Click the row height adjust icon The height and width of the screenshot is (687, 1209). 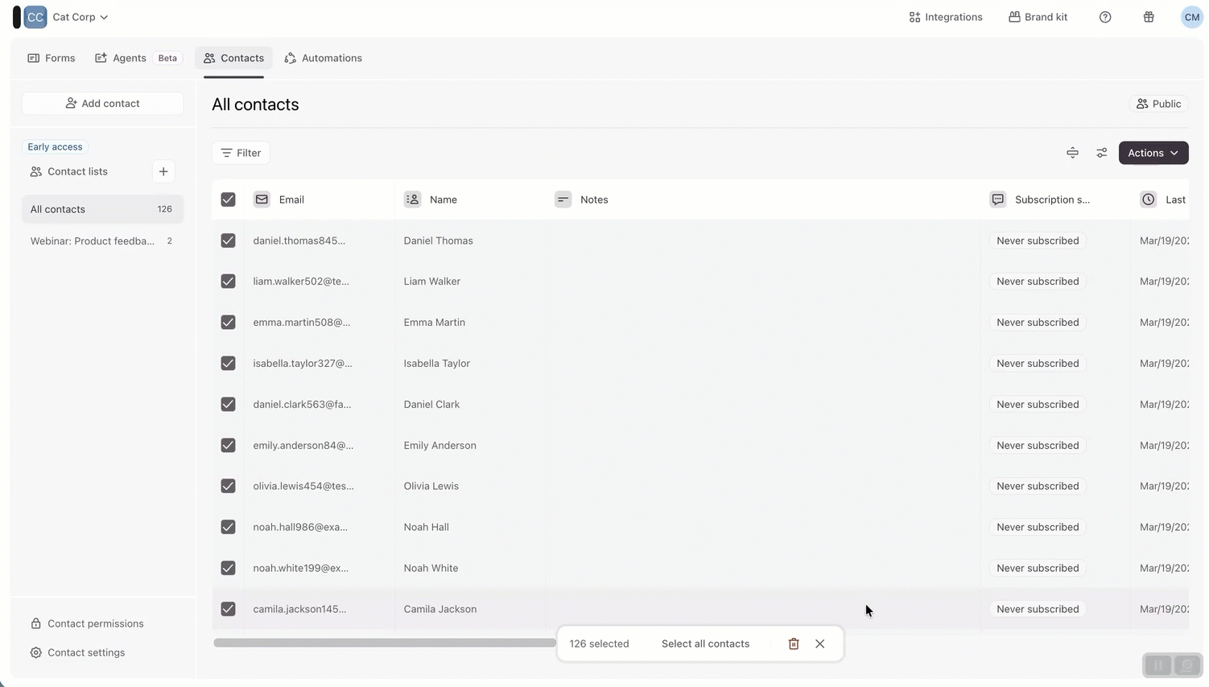pyautogui.click(x=1072, y=153)
